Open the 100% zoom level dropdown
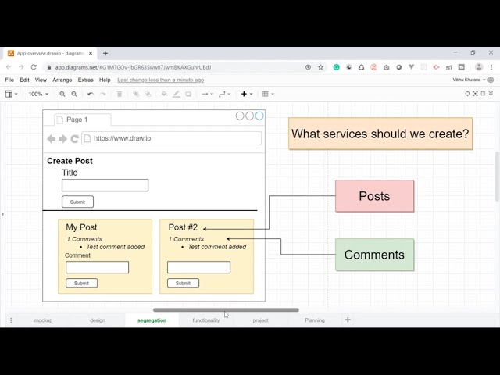Screen dimensions: 500x375 [38, 94]
